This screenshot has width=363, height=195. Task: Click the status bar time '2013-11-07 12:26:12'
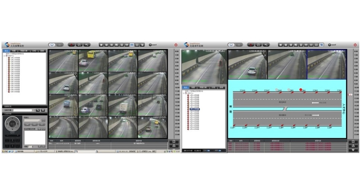pyautogui.click(x=192, y=151)
